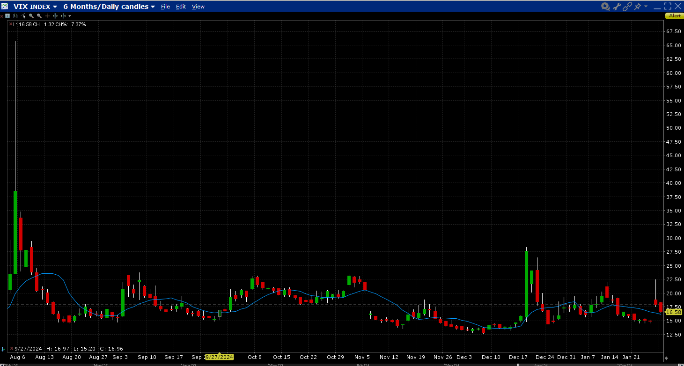The width and height of the screenshot is (684, 366).
Task: Expand the VIX INDEX symbol dropdown
Action: click(55, 7)
